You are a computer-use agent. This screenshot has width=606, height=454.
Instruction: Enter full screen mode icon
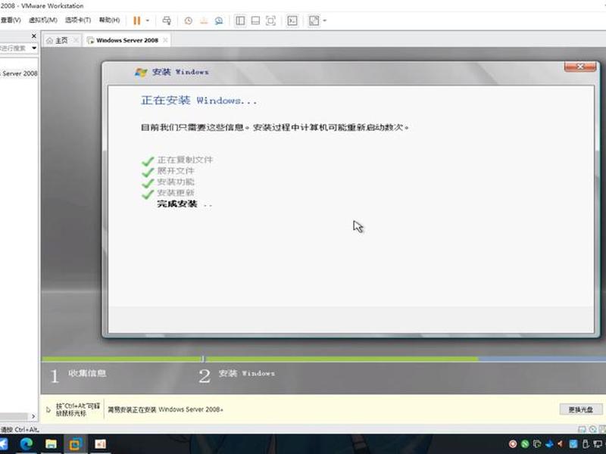point(271,20)
